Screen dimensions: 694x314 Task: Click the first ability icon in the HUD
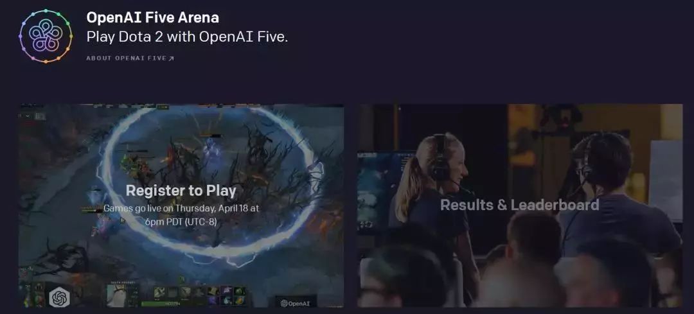[x=159, y=292]
